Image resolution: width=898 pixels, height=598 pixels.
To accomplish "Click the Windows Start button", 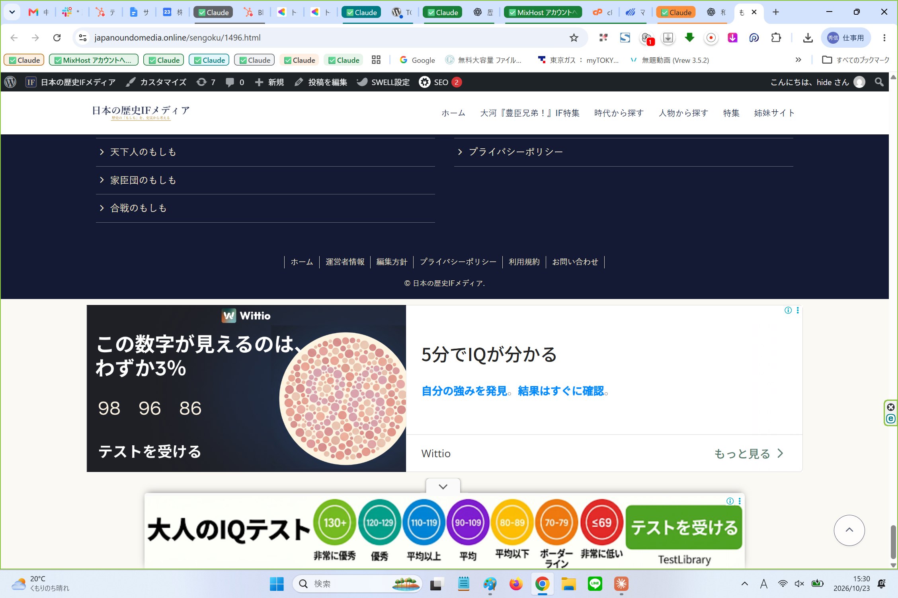I will 277,584.
